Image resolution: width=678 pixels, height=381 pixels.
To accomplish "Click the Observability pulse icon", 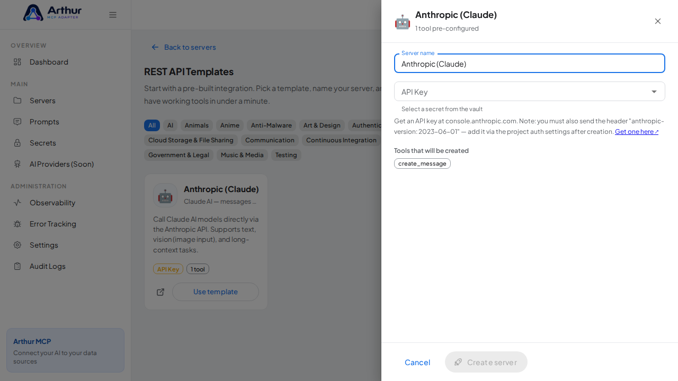I will [17, 203].
